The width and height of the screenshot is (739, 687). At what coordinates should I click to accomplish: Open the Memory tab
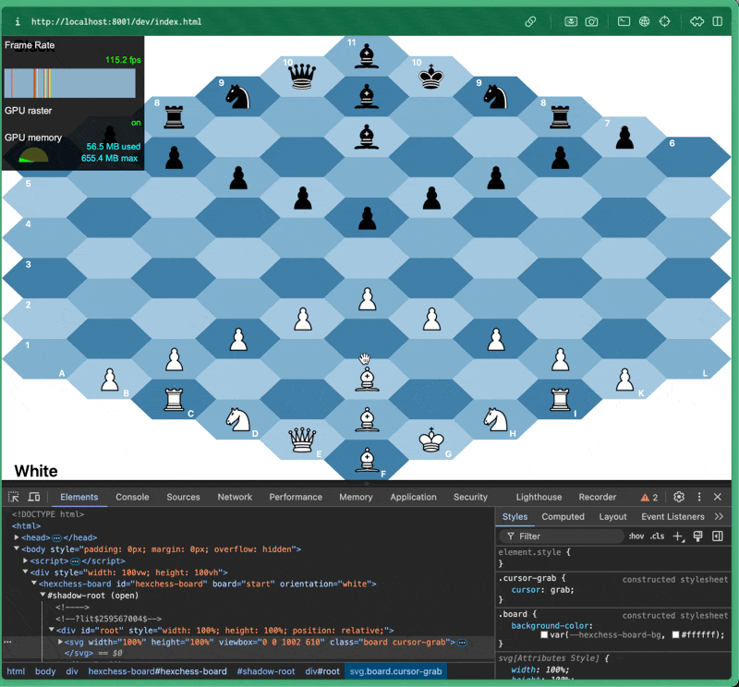click(x=356, y=497)
